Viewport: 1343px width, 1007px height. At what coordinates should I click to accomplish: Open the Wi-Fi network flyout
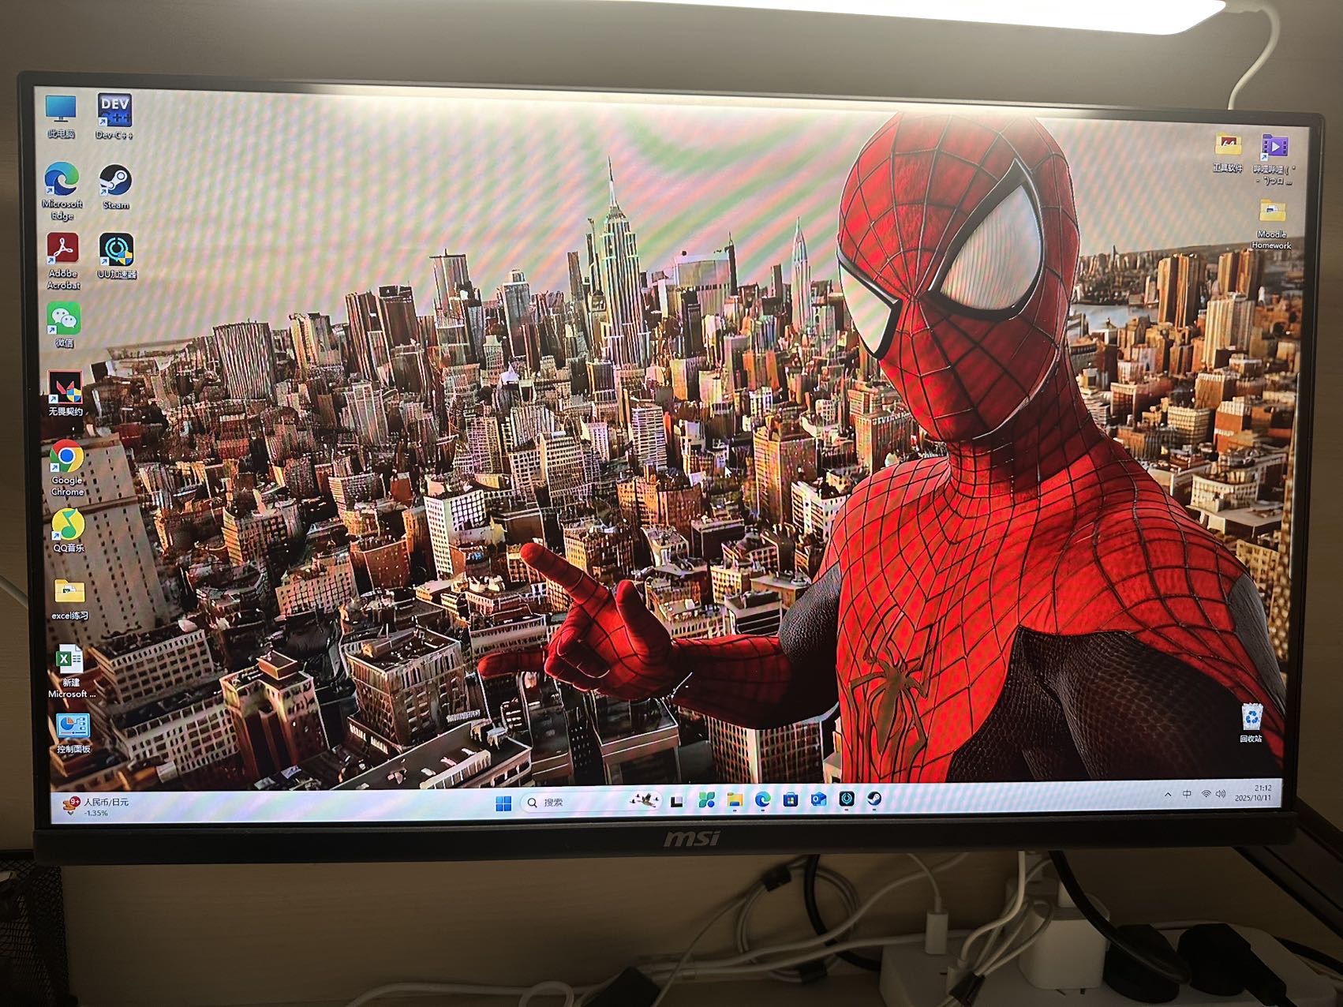1206,794
